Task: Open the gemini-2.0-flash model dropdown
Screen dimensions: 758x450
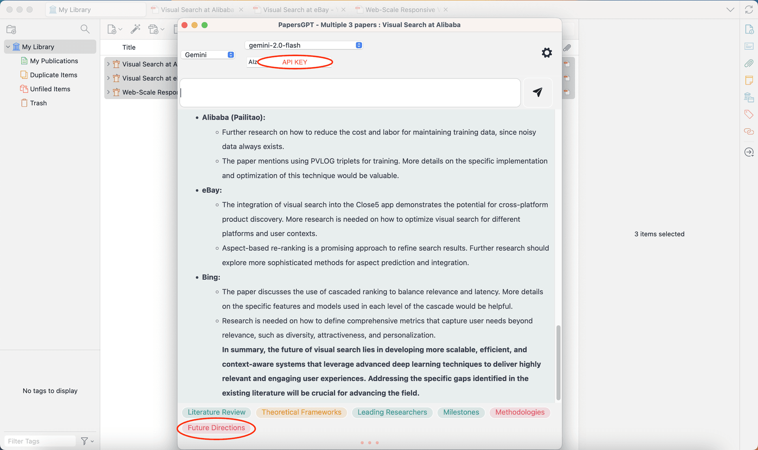Action: click(304, 45)
